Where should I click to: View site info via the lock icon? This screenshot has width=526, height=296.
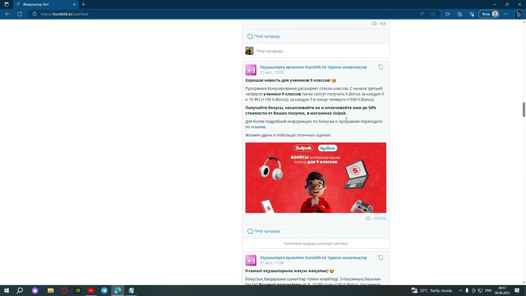35,14
